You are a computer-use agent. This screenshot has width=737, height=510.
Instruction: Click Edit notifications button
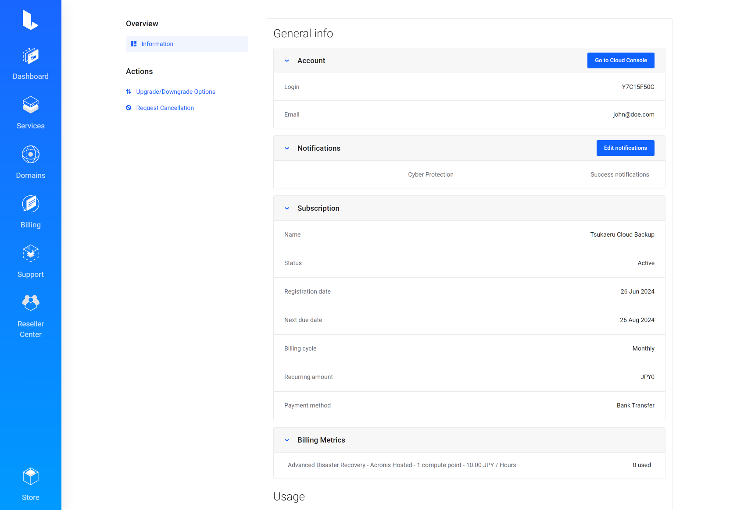coord(625,148)
